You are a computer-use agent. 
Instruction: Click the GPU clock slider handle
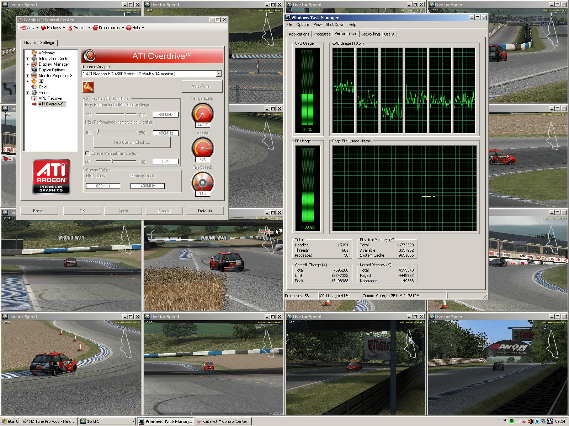[125, 114]
